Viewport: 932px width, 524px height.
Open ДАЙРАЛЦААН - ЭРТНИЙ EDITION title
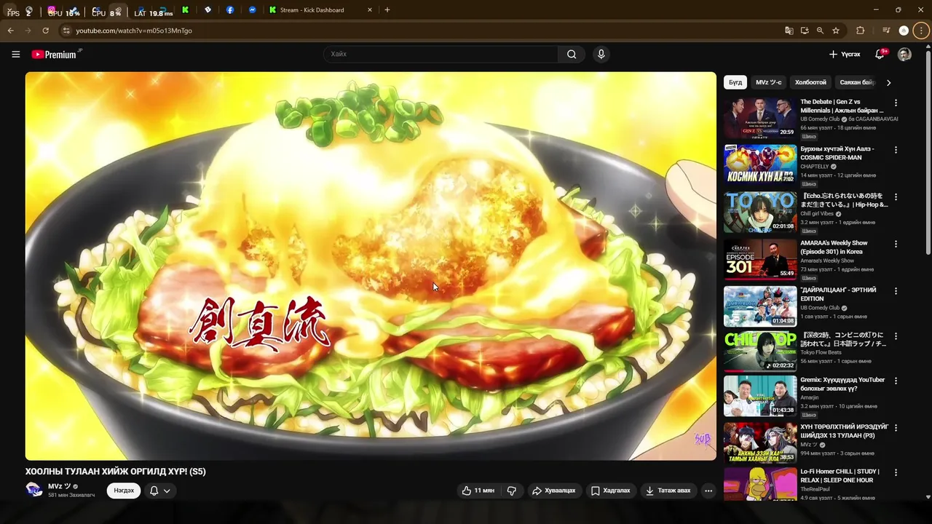[839, 294]
